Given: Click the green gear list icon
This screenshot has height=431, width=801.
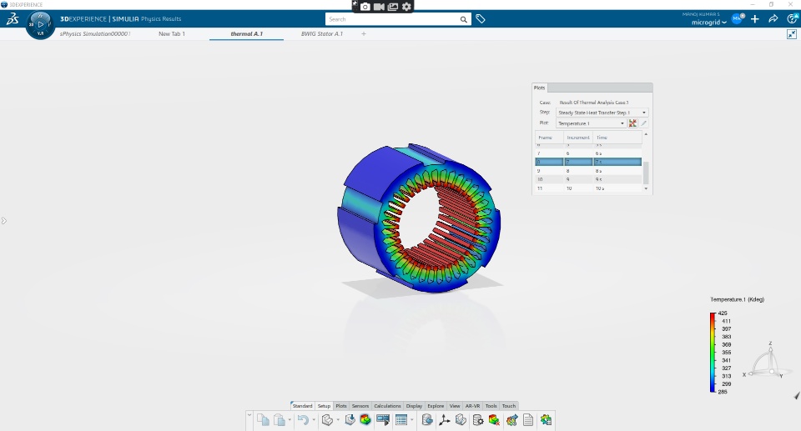Looking at the screenshot, I should click(546, 420).
